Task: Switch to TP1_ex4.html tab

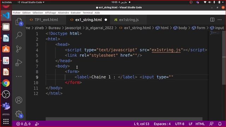Action: (46, 20)
